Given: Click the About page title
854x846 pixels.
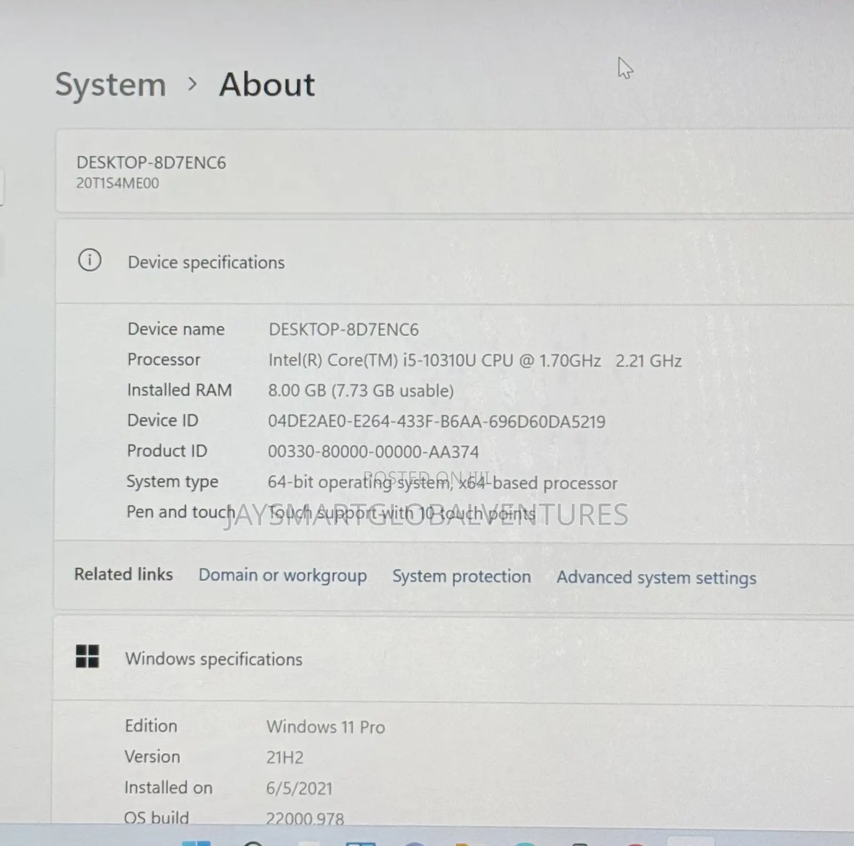Looking at the screenshot, I should pyautogui.click(x=267, y=85).
